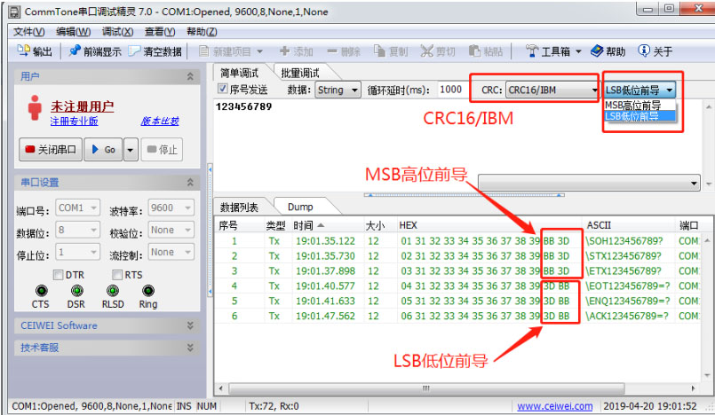This screenshot has height=415, width=715.
Task: Enable the 序号发送 checkbox
Action: click(223, 89)
